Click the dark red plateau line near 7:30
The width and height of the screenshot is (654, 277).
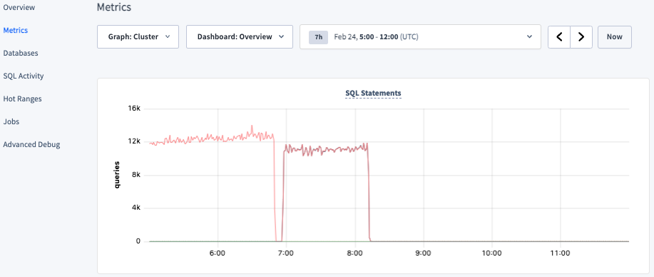click(x=320, y=149)
